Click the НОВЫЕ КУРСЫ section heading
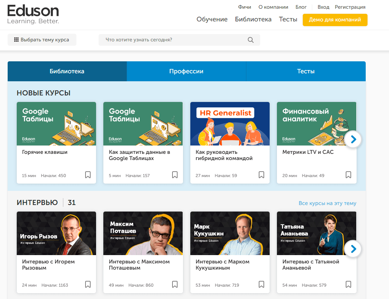The width and height of the screenshot is (389, 299). coord(44,93)
